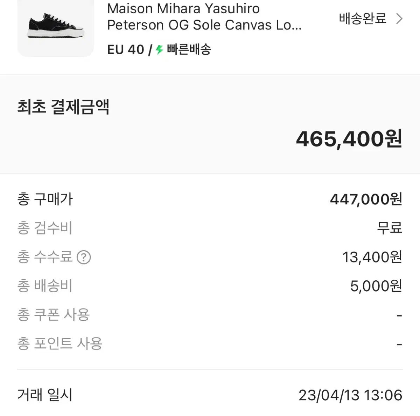Tap the 총 쿠폰 사용 coupon row

pyautogui.click(x=210, y=315)
